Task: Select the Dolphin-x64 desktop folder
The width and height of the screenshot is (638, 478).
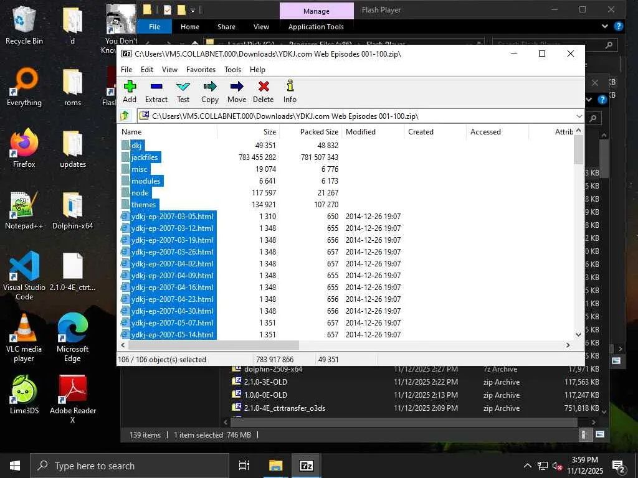Action: tap(73, 210)
